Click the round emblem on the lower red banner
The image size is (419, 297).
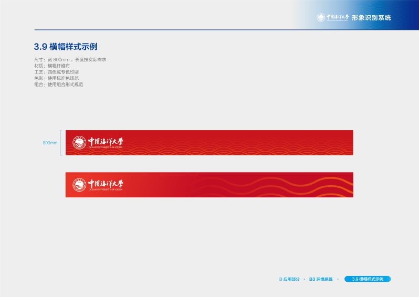pos(79,185)
